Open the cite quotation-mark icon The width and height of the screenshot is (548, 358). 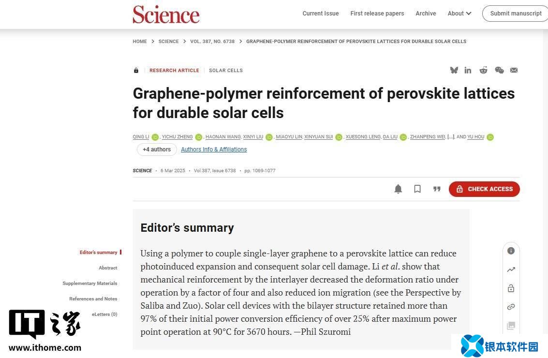(437, 189)
